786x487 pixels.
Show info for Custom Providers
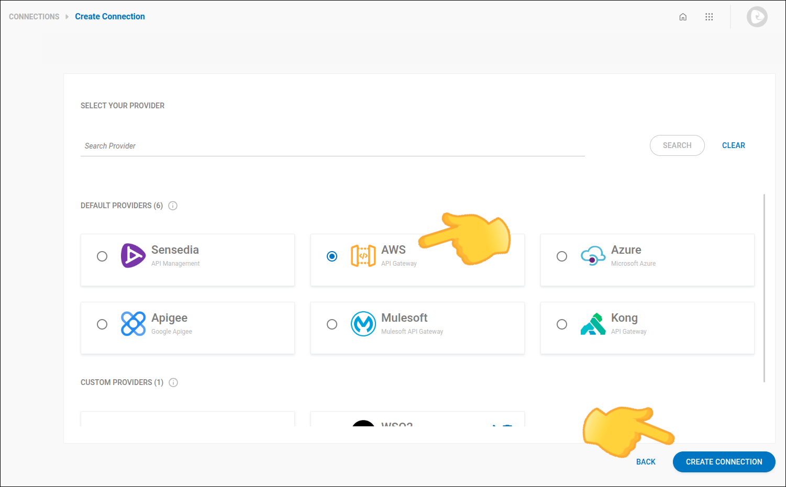[173, 382]
